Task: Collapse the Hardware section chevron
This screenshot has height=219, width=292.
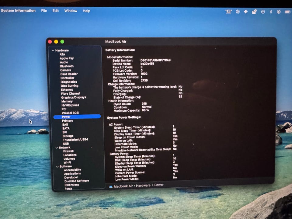Action: pyautogui.click(x=53, y=50)
